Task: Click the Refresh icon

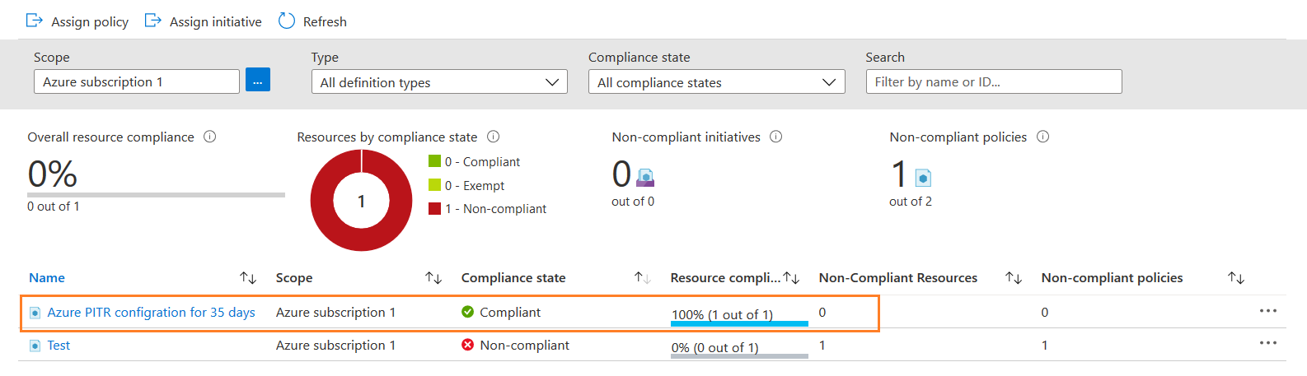Action: point(286,21)
